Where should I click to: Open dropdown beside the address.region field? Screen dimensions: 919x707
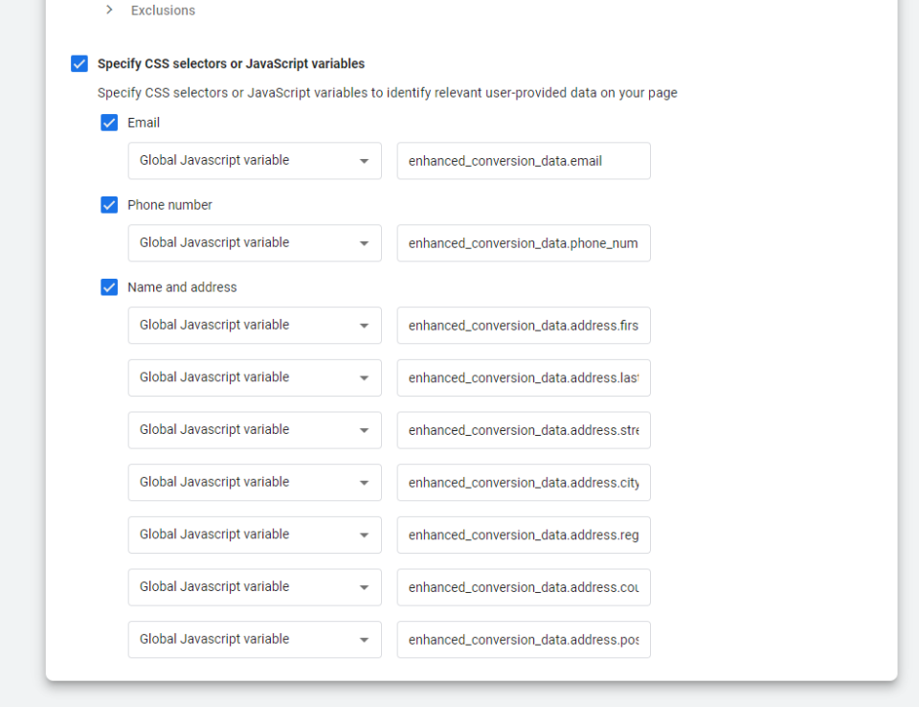tap(255, 535)
